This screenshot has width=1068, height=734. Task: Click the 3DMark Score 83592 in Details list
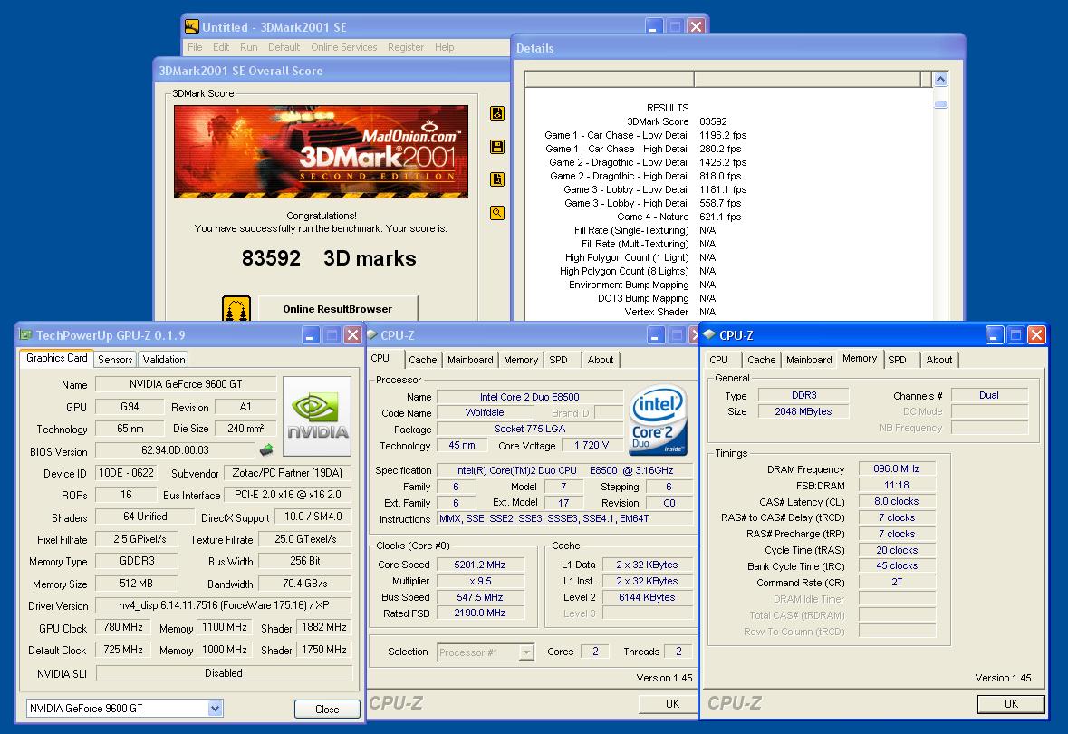pyautogui.click(x=713, y=121)
